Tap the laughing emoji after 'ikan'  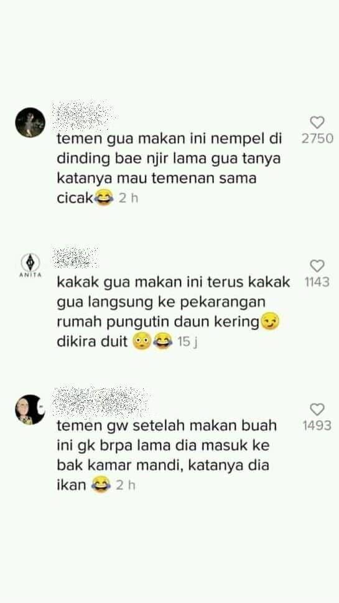pyautogui.click(x=101, y=484)
